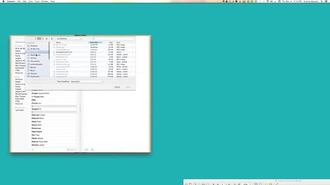330x185 pixels.
Task: Select Utilities in the dialog sidebar
Action: tap(33, 58)
